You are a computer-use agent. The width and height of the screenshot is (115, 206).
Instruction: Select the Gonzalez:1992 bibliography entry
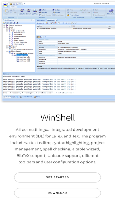click(x=22, y=55)
